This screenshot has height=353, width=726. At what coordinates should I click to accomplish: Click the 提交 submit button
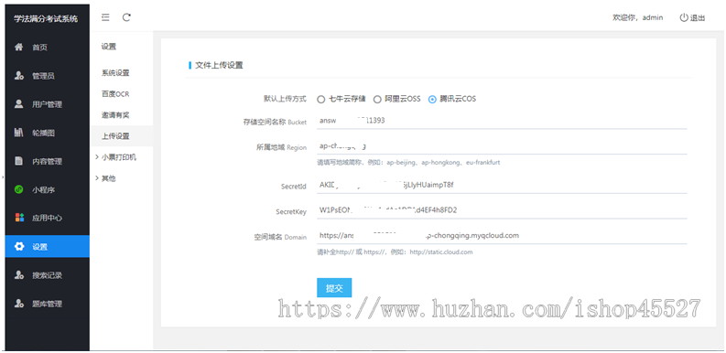coord(334,288)
